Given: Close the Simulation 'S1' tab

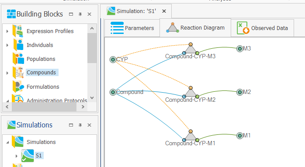Looking at the screenshot, I should click(164, 11).
